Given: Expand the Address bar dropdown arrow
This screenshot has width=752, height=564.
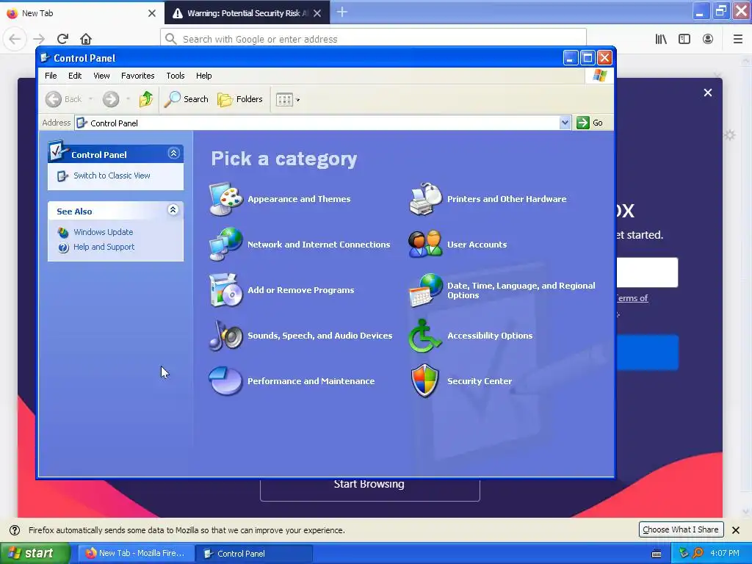Looking at the screenshot, I should click(565, 123).
